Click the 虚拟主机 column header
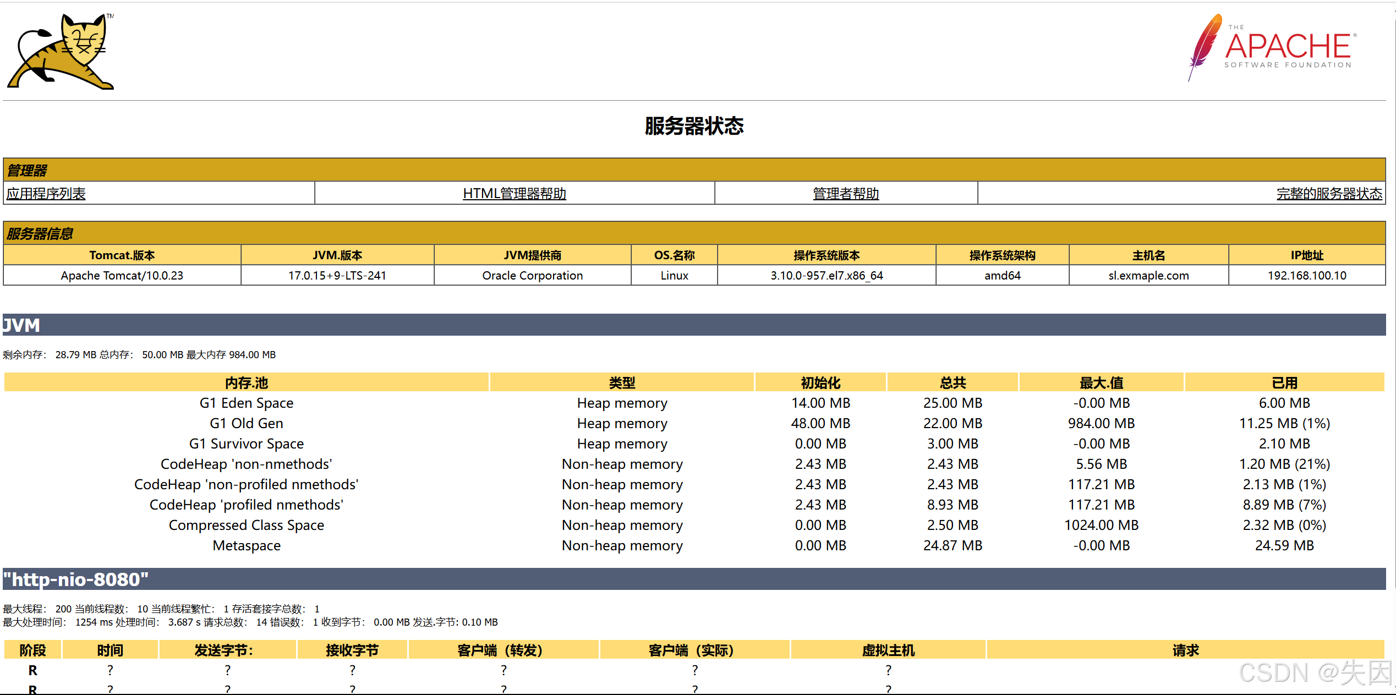The image size is (1396, 695). tap(888, 650)
